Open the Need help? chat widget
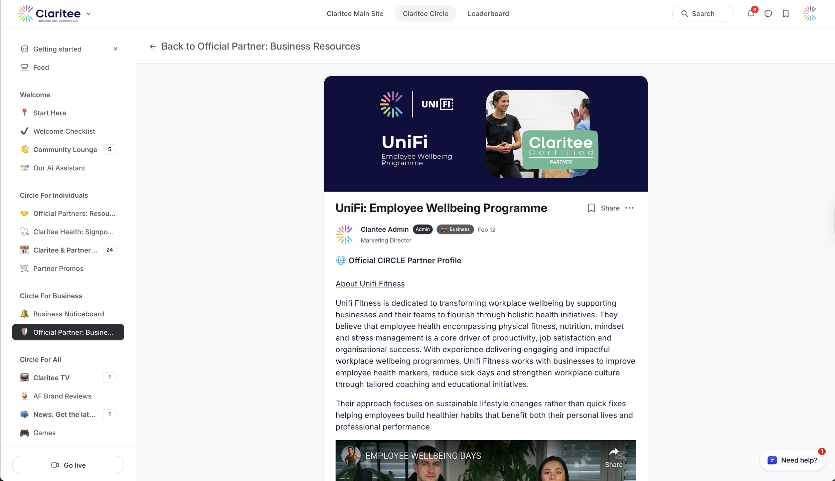 coord(793,460)
